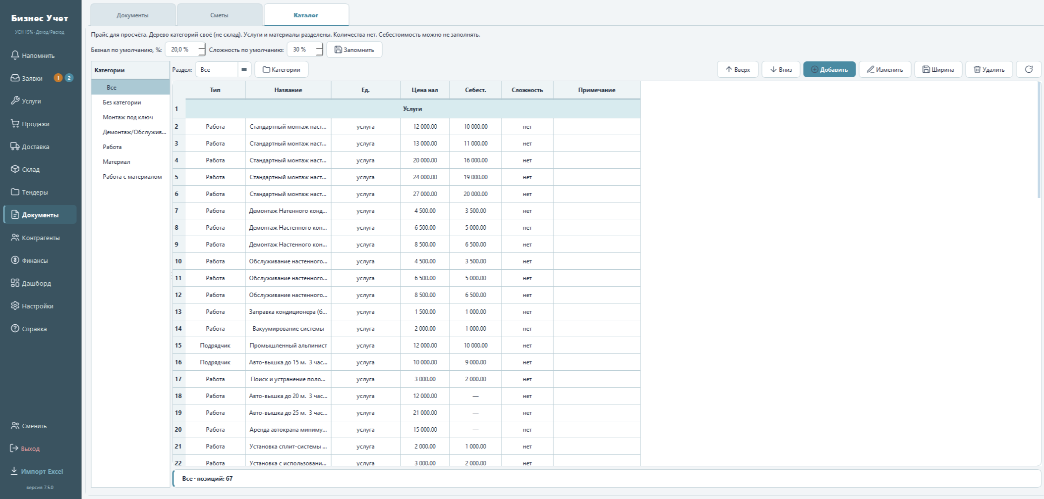Viewport: 1044px width, 499px height.
Task: Click the Запомнить save button
Action: (x=354, y=50)
